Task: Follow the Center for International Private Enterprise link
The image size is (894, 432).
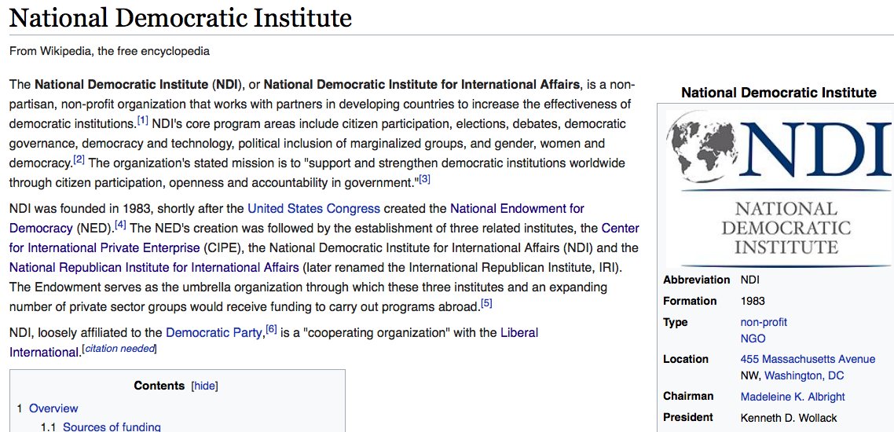Action: pos(621,228)
